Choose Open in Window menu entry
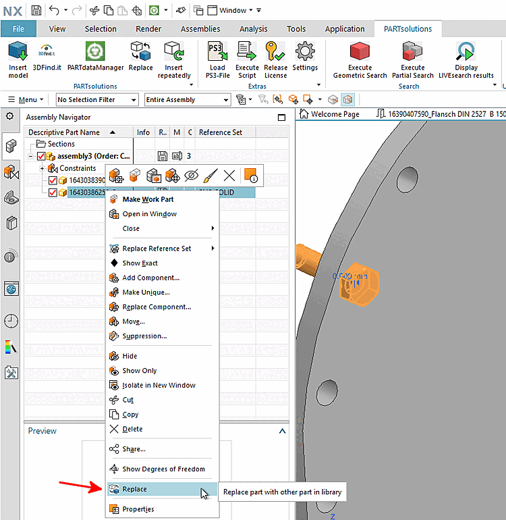 163,214
